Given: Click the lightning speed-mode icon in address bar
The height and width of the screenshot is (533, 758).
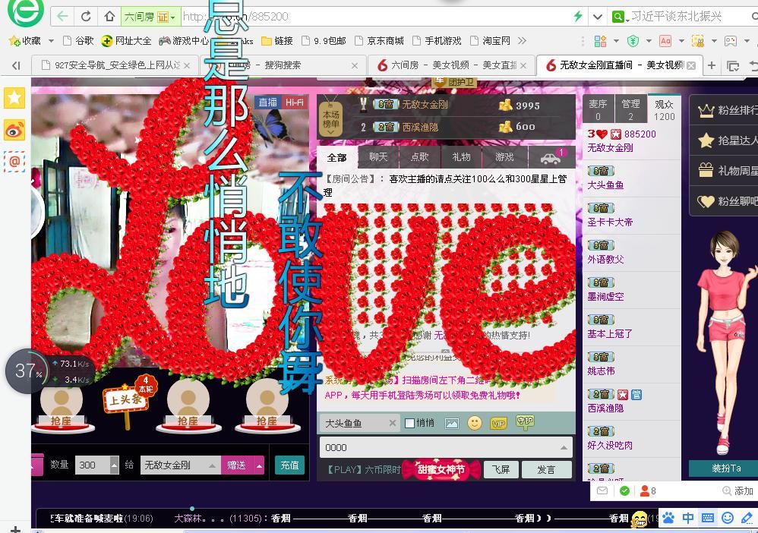Looking at the screenshot, I should (578, 17).
